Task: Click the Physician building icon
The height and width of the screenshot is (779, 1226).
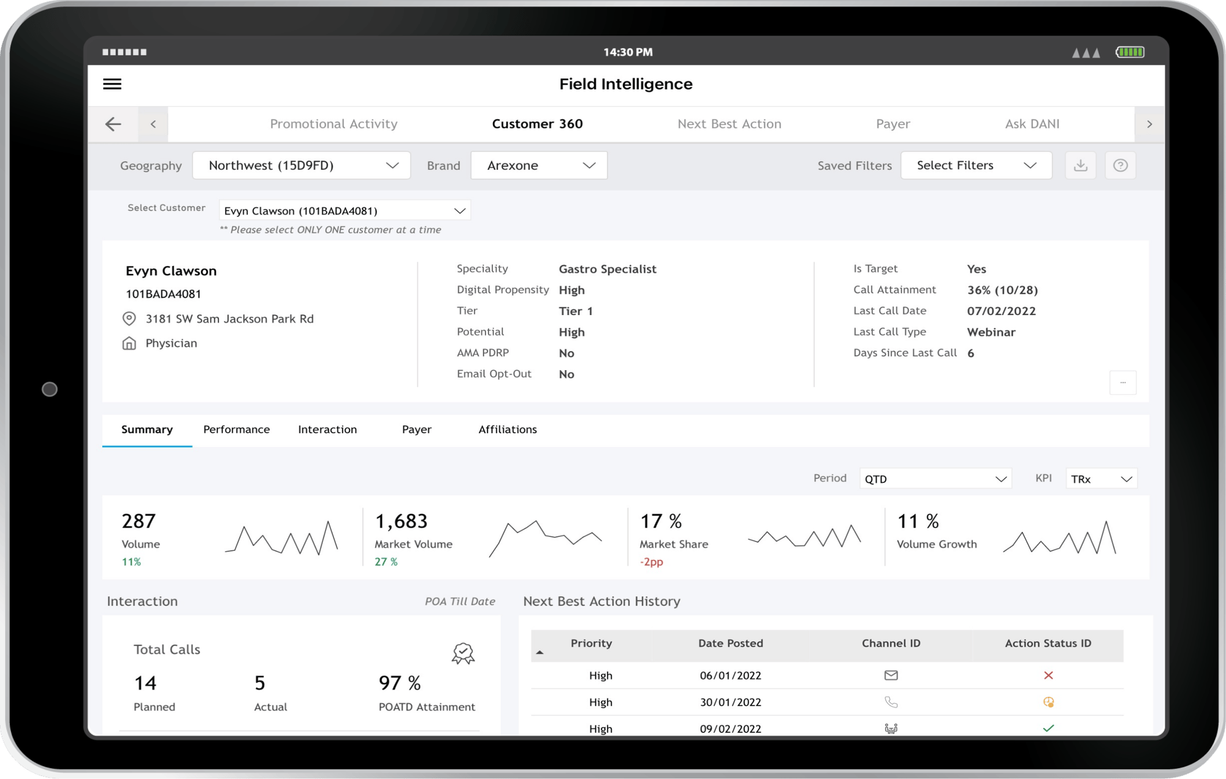Action: point(129,343)
